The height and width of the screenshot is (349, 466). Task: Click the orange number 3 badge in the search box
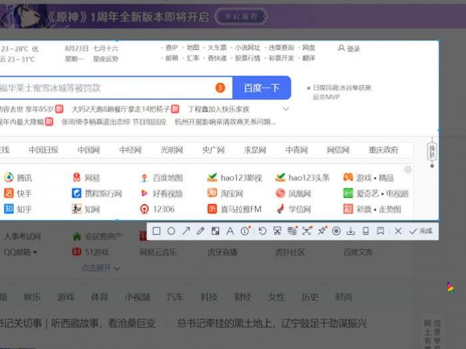coord(220,88)
